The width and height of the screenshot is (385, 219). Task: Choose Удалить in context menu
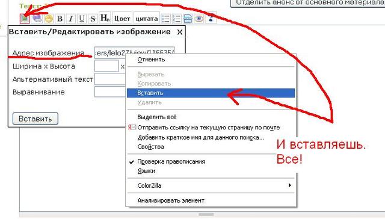pos(211,102)
